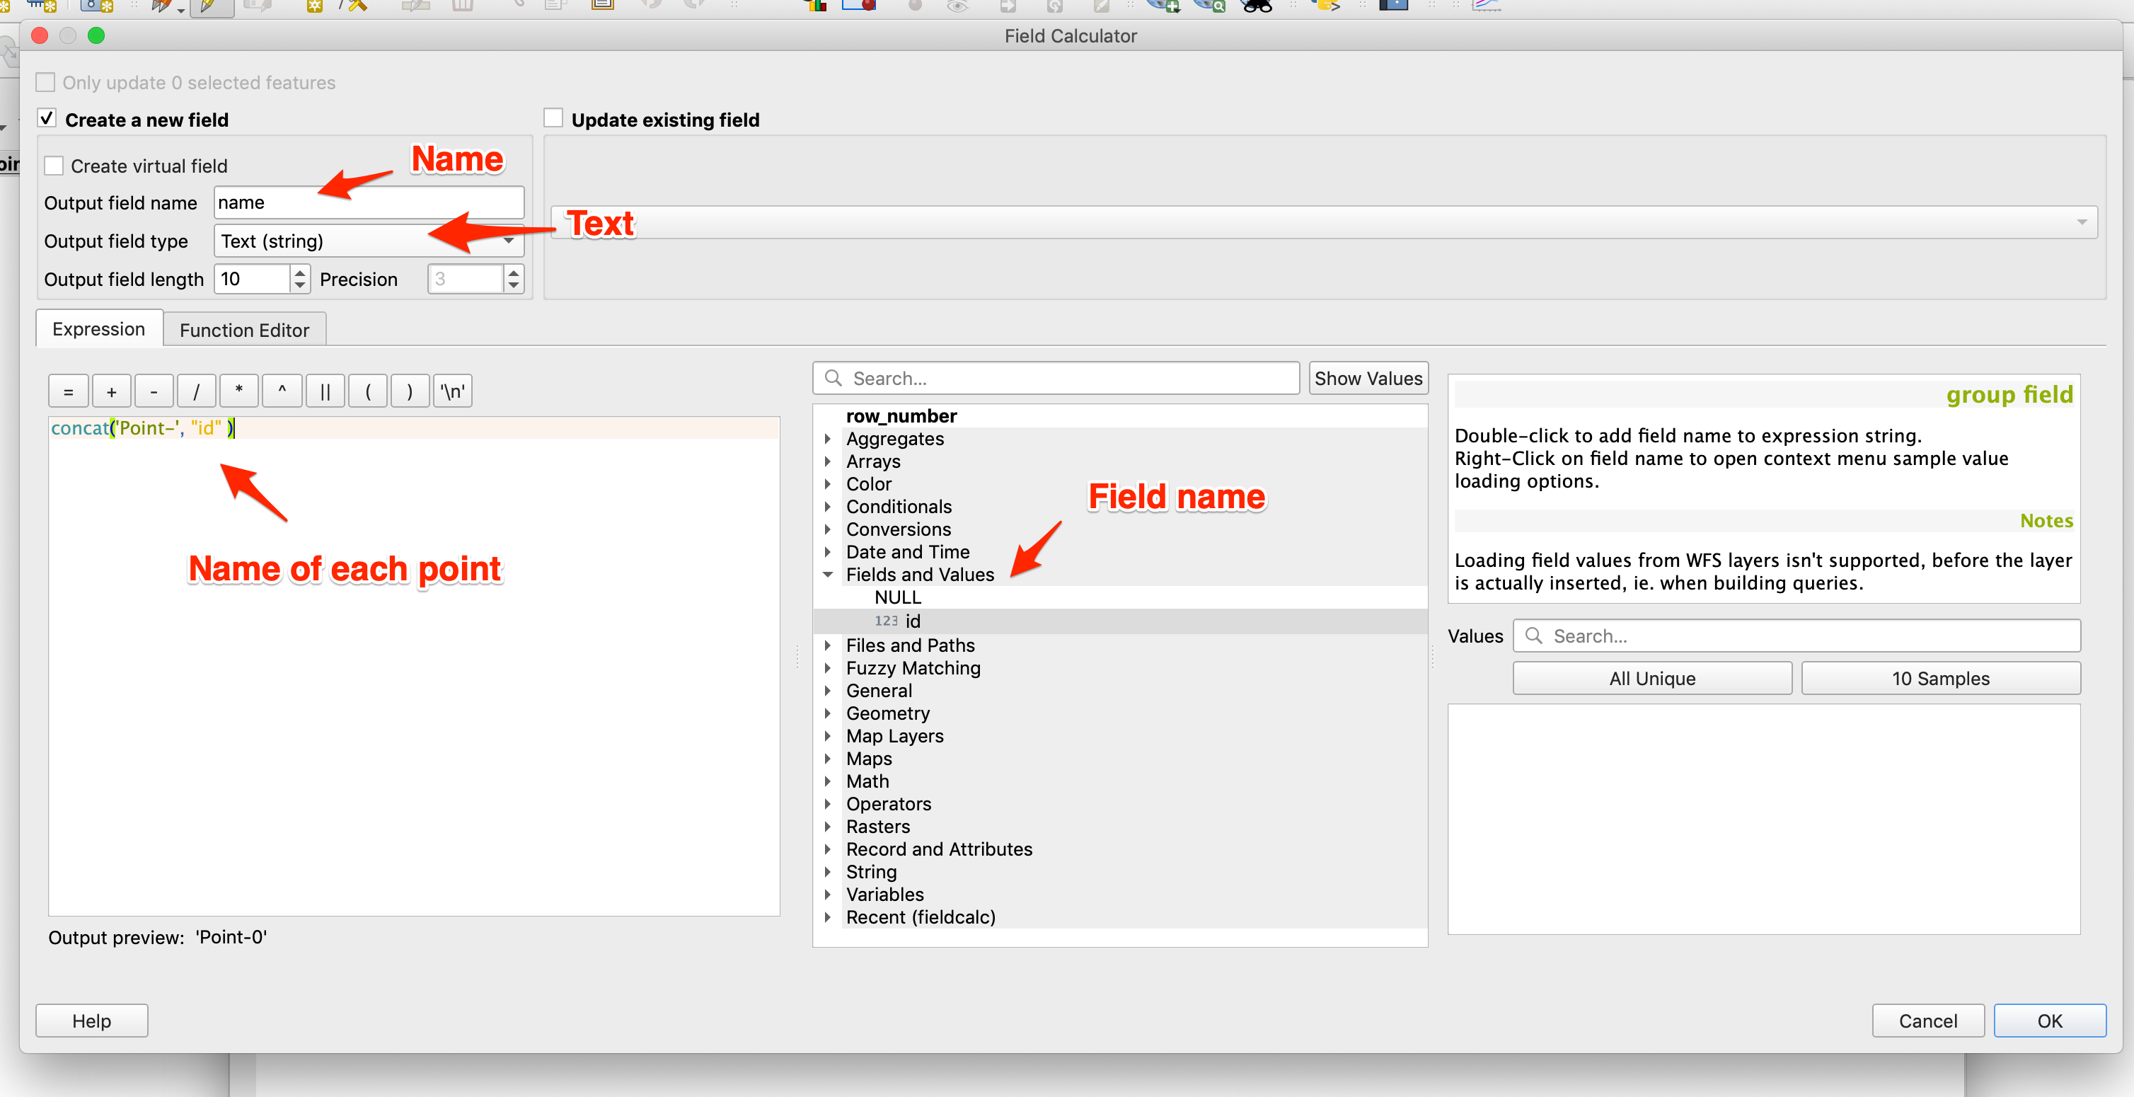Enable 'Update existing field' checkbox
The height and width of the screenshot is (1097, 2134).
553,118
